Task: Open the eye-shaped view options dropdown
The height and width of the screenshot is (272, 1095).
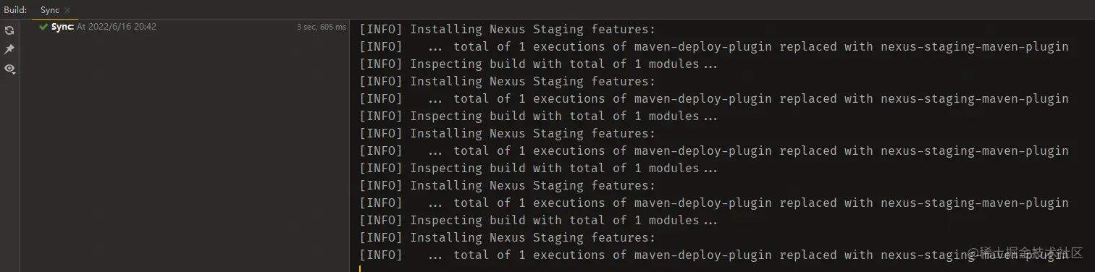Action: point(10,69)
